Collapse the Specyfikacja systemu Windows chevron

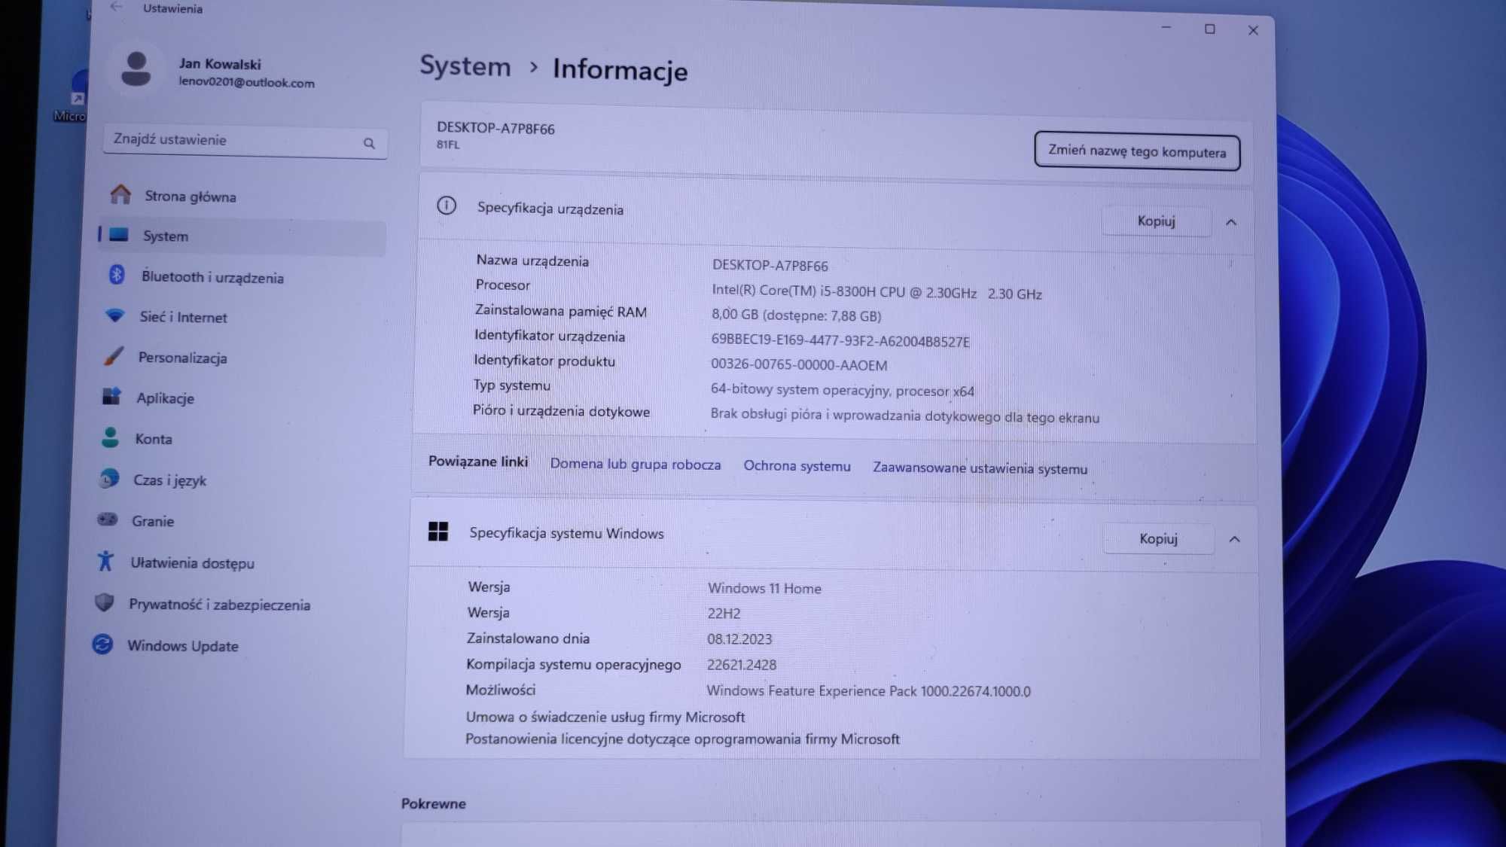click(x=1234, y=540)
